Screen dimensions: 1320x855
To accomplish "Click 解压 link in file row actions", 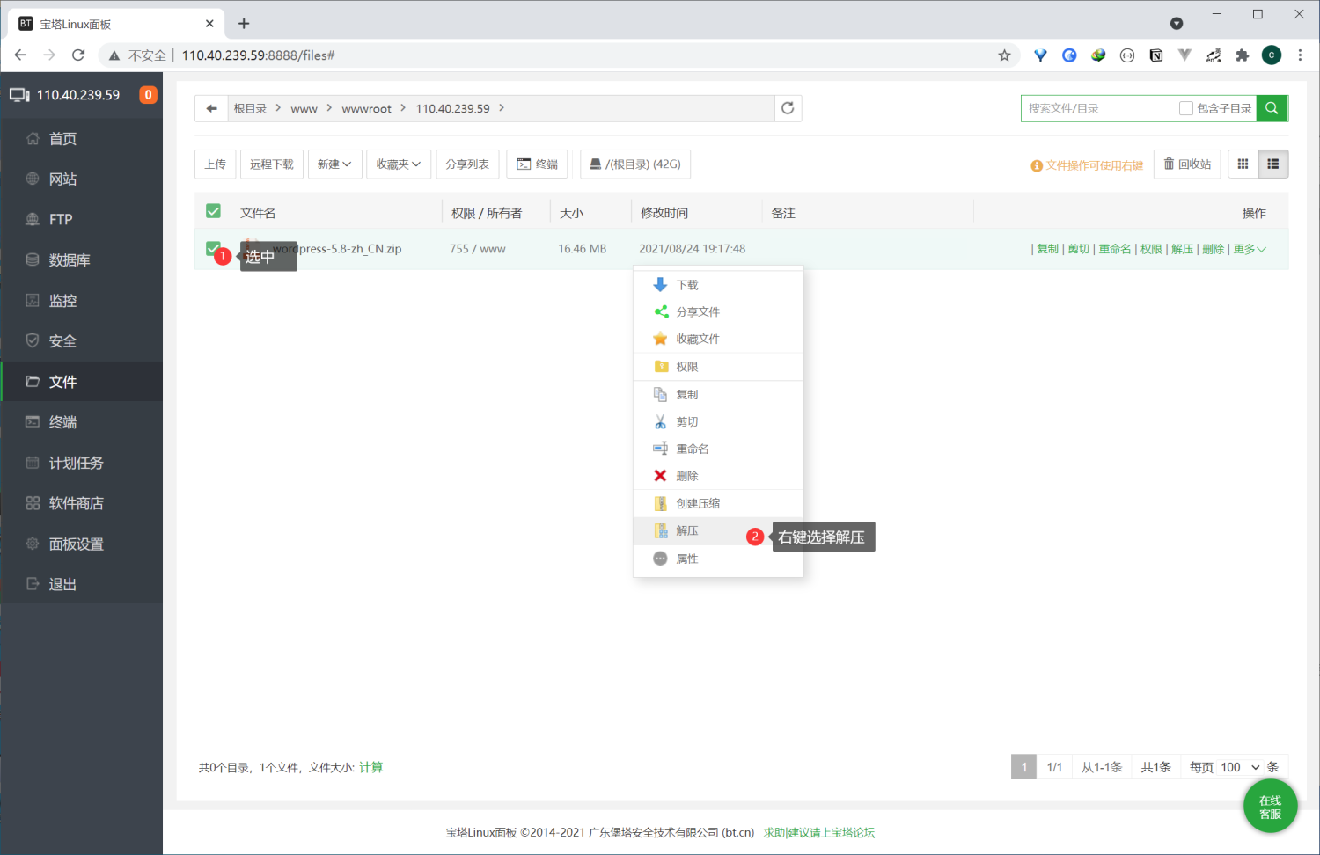I will (1182, 249).
